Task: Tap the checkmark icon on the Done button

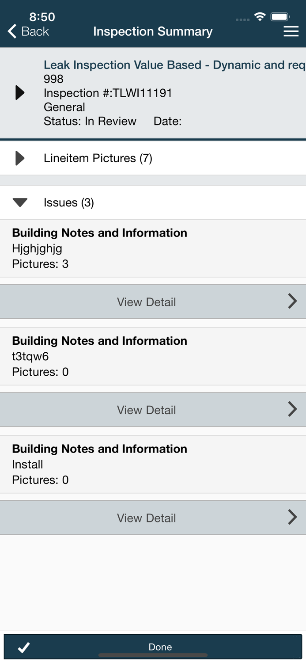Action: pos(23,647)
